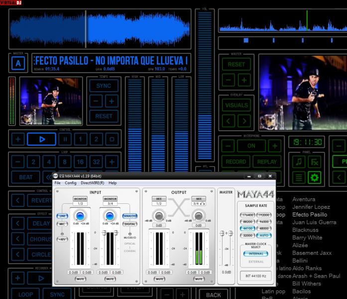This screenshot has height=299, width=347.
Task: Click the tempo SYNC button
Action: [104, 86]
